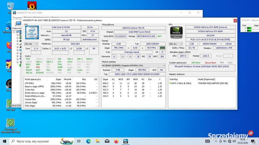259x145 pixels.
Task: Select the Turbo Max operating point row
Action: (x=61, y=90)
